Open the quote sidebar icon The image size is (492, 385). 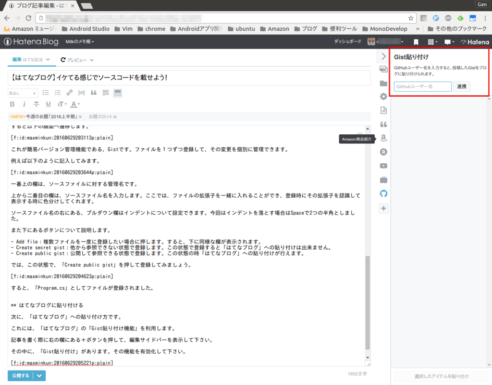pos(383,125)
